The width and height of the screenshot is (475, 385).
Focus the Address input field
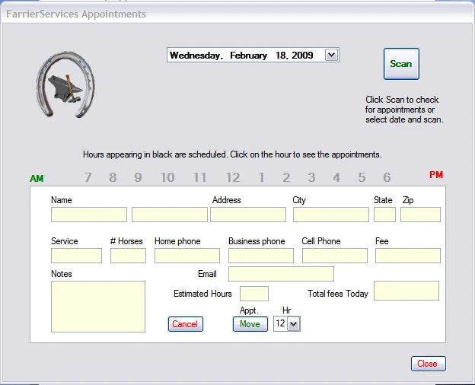(x=248, y=215)
